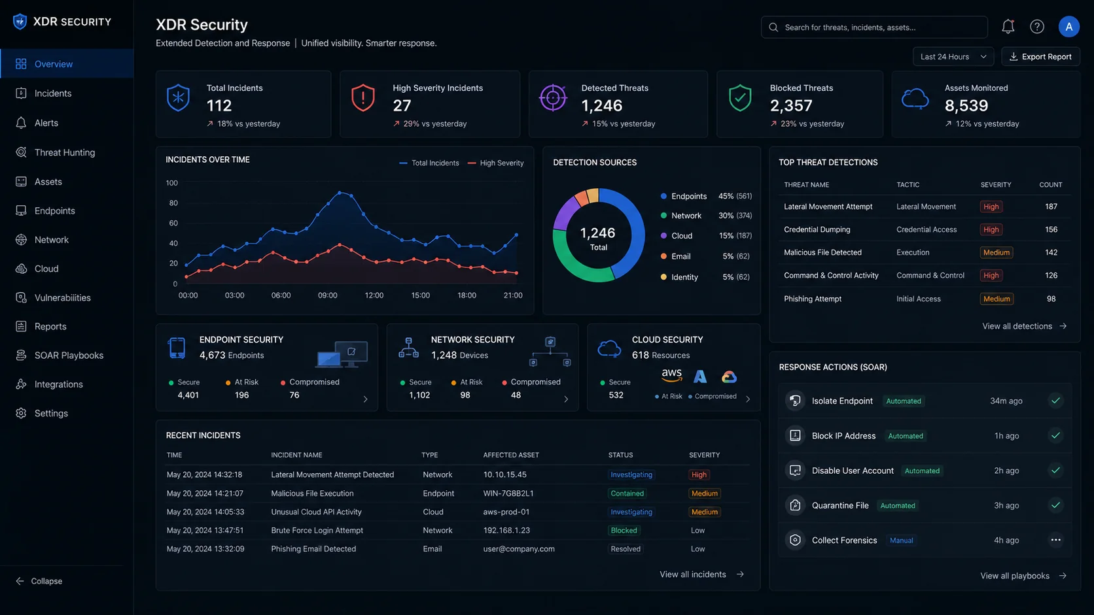Open SOAR Playbooks in the sidebar
Image resolution: width=1094 pixels, height=615 pixels.
67,356
